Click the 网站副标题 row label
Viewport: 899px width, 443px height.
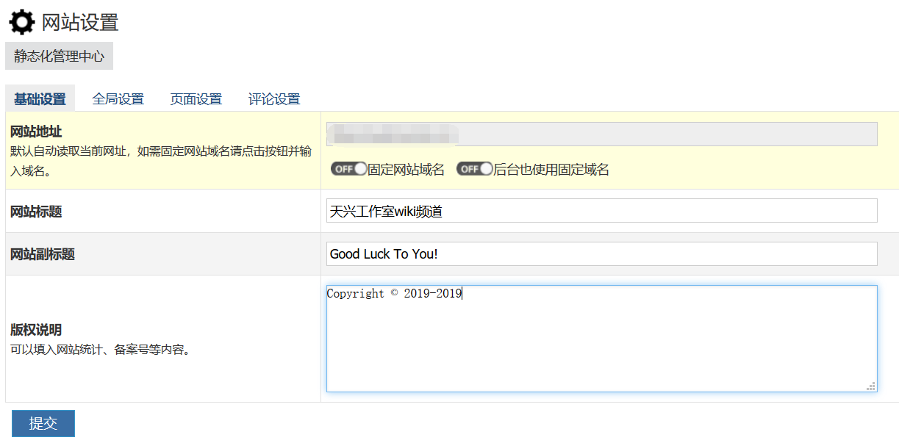43,254
